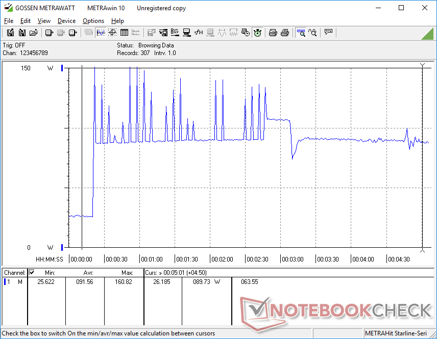Click the channel 1 Min value 25.622
The height and width of the screenshot is (339, 437).
[x=46, y=282]
